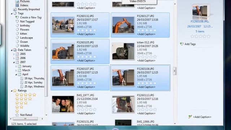Click the Wildlife tag icon

17,46
